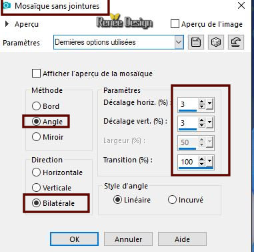Open Décalage horiz. slider popup arrow
This screenshot has width=254, height=252.
[209, 104]
